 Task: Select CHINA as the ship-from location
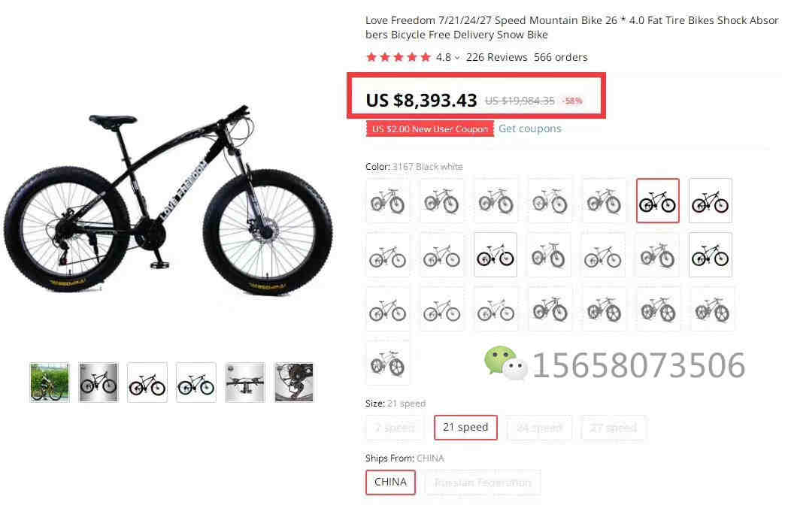(390, 482)
